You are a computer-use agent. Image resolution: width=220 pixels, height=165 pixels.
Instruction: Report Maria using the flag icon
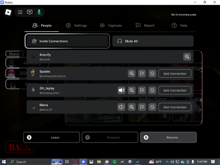pyautogui.click(x=142, y=107)
